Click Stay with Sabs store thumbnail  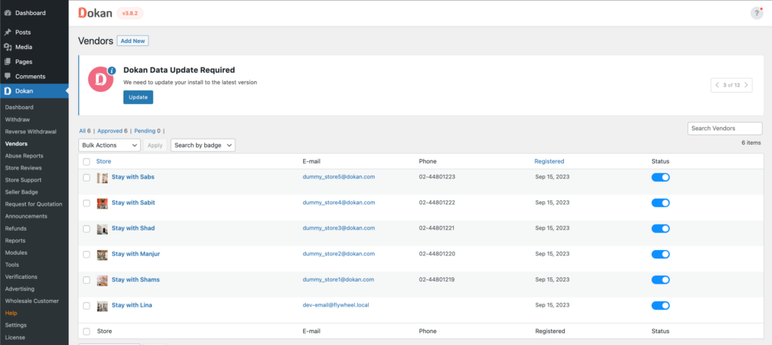[103, 178]
